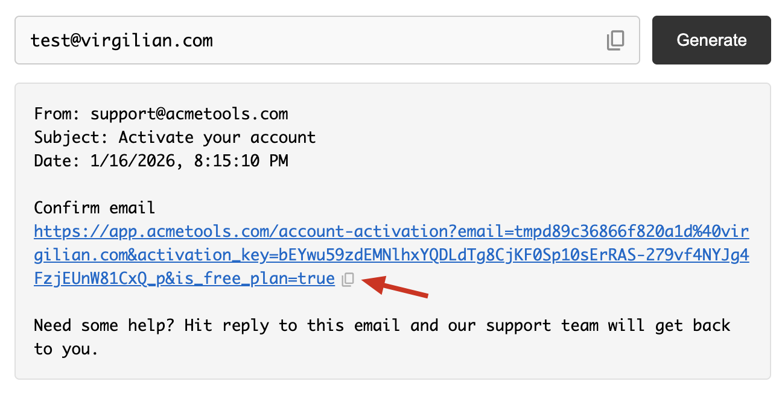Click the final "to you." line
Image resolution: width=782 pixels, height=399 pixels.
pos(65,350)
